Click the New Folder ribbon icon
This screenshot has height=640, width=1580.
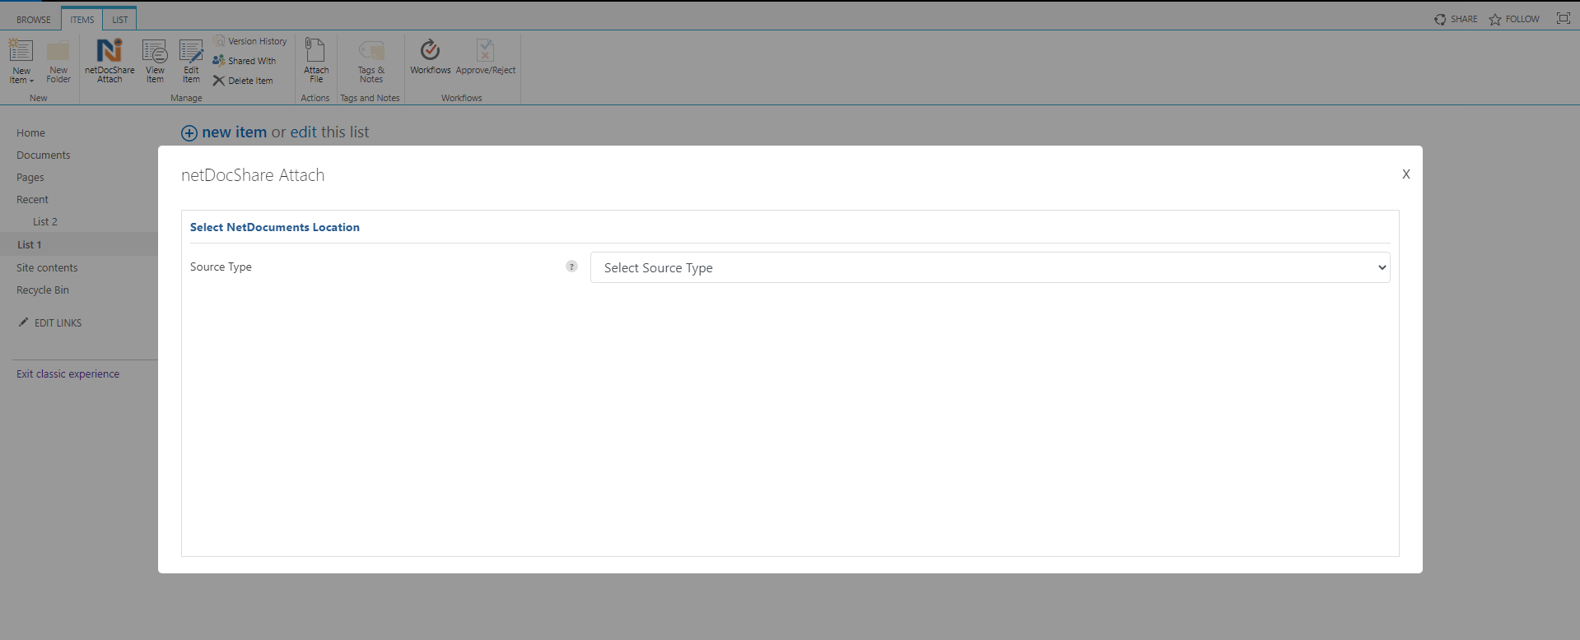click(58, 51)
